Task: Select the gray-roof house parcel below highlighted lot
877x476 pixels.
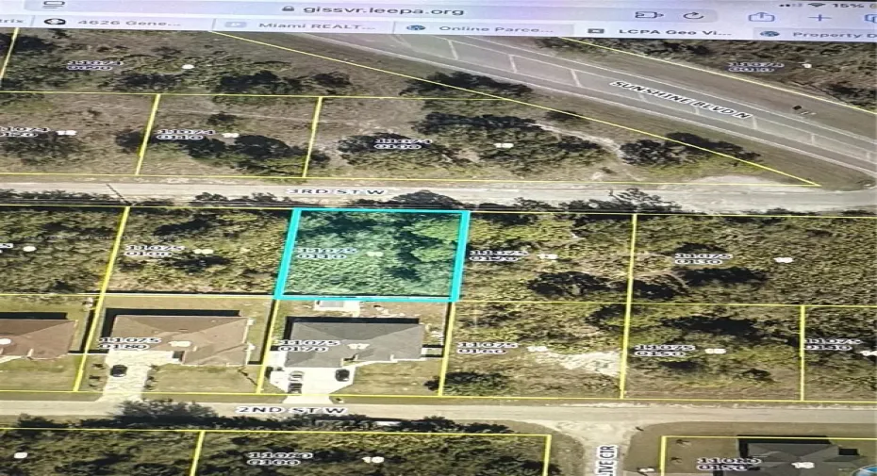Action: click(354, 344)
